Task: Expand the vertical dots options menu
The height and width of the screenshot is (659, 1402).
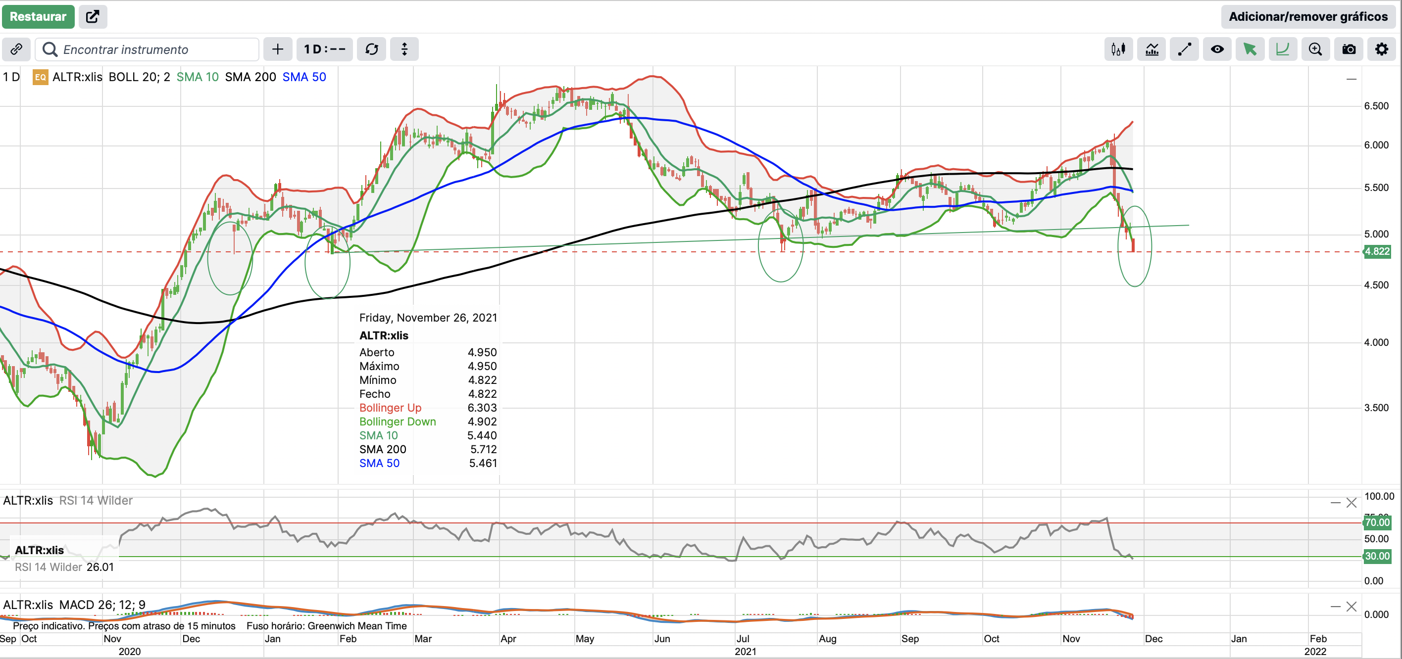Action: pyautogui.click(x=404, y=49)
